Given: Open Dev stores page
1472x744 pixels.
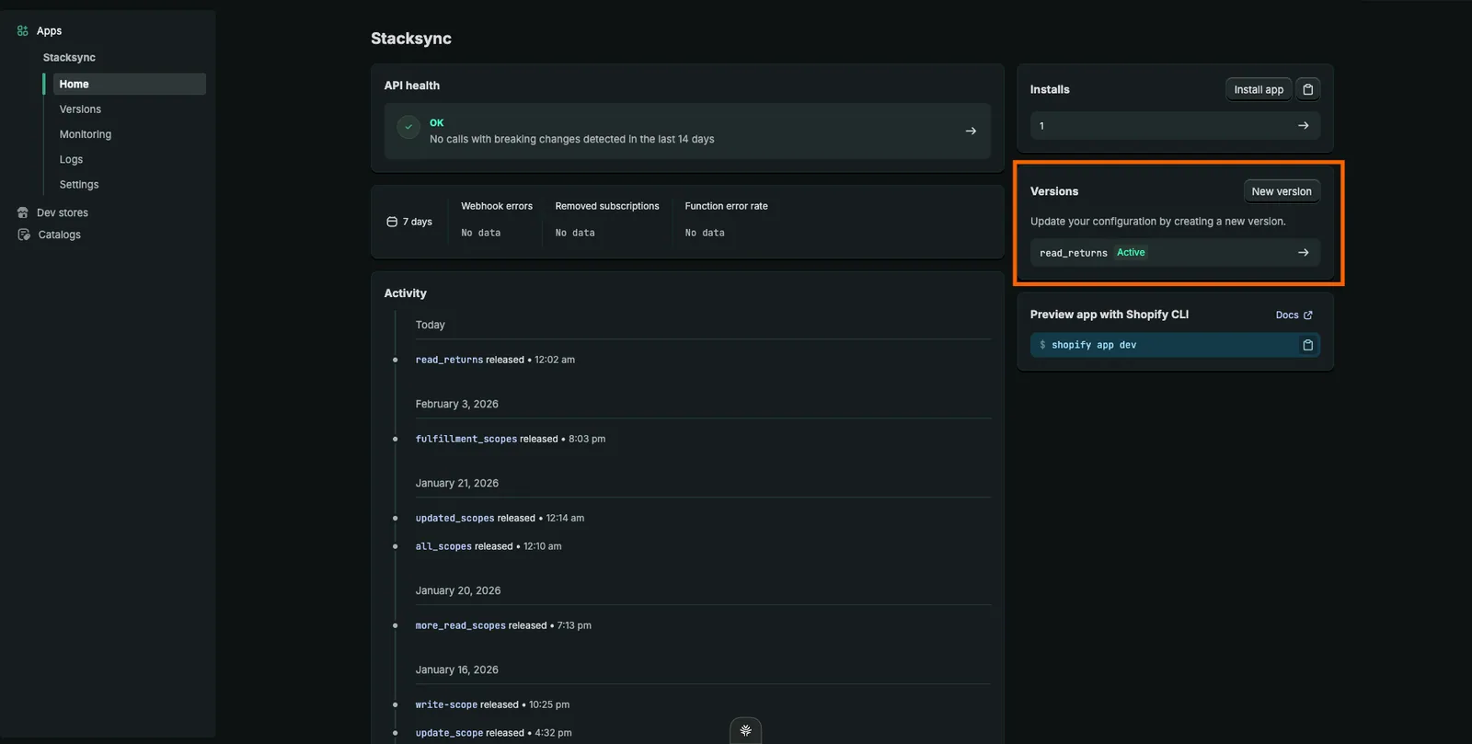Looking at the screenshot, I should click(x=63, y=212).
